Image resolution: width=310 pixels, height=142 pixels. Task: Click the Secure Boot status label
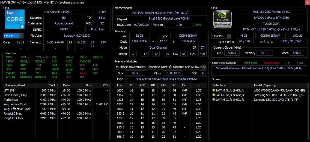coord(272,63)
